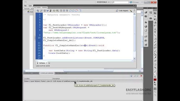180x101 pixels.
Task: Select the Rectangle tool
Action: point(155,38)
